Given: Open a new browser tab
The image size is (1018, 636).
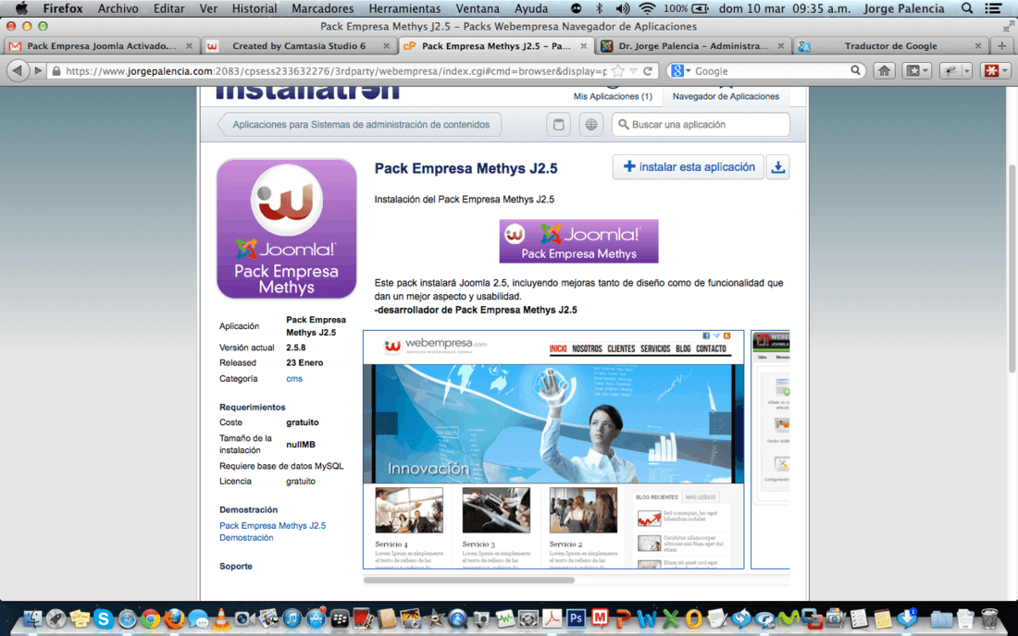Looking at the screenshot, I should point(1001,46).
